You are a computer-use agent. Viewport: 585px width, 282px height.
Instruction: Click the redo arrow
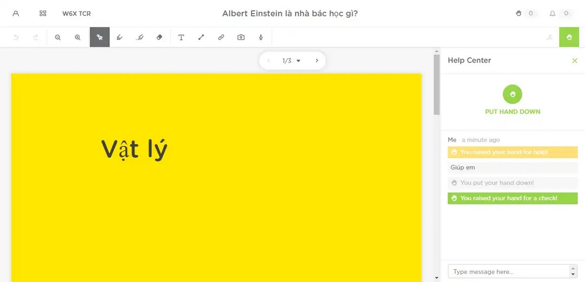[x=36, y=37]
